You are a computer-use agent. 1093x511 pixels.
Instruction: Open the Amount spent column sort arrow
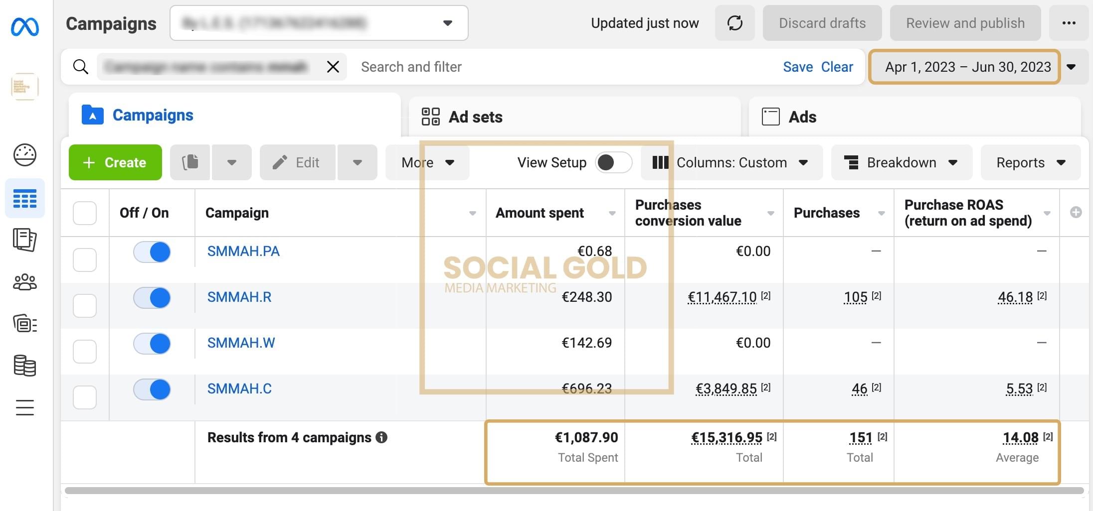[612, 213]
